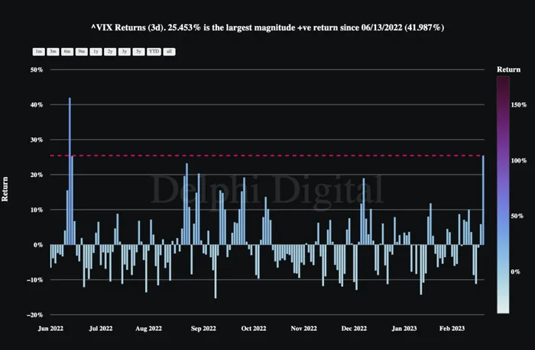
Task: Click the final 25.453% bar in February 2023
Action: coord(483,200)
